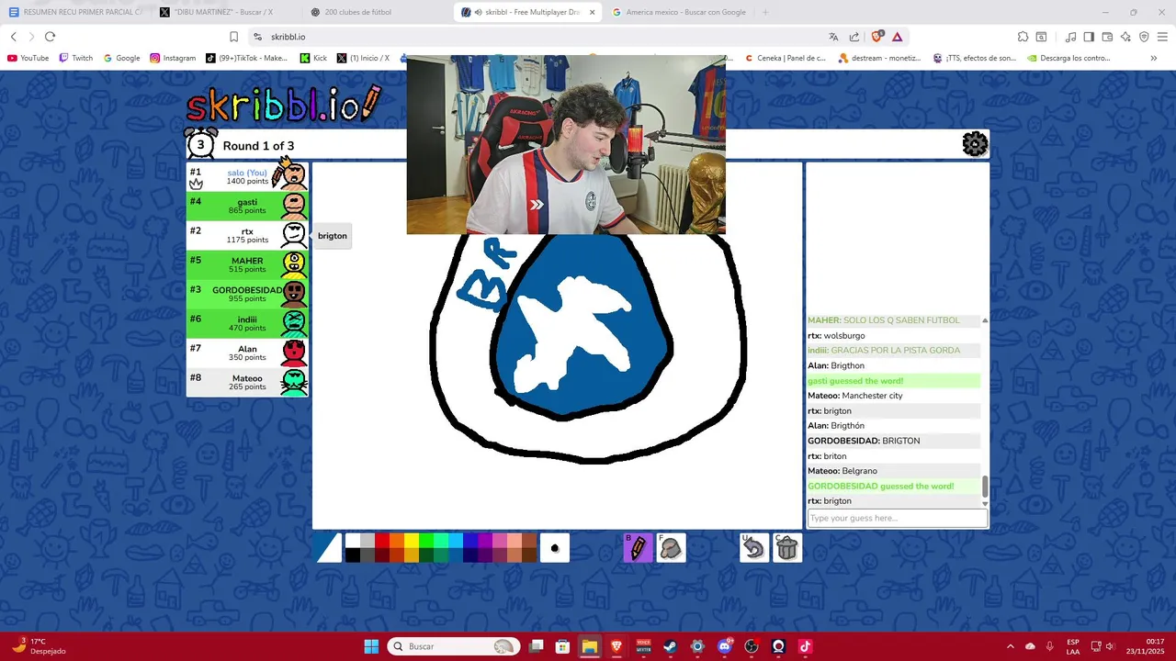1176x661 pixels.
Task: Click the taskbar Buscar search box
Action: coord(455,646)
